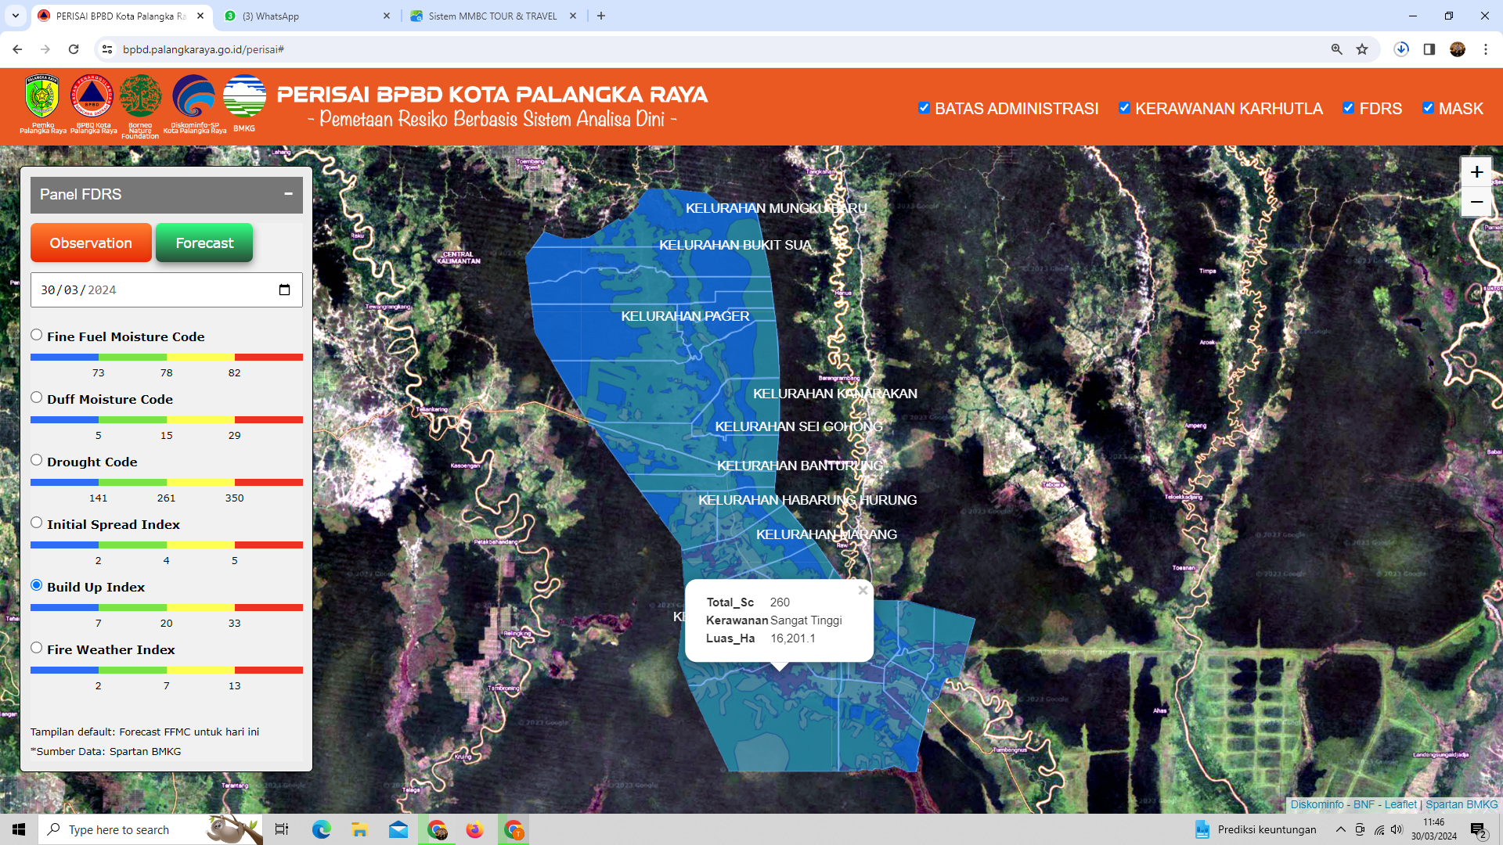
Task: Click the BPBD Kota Palangka Raya logo
Action: click(x=92, y=97)
